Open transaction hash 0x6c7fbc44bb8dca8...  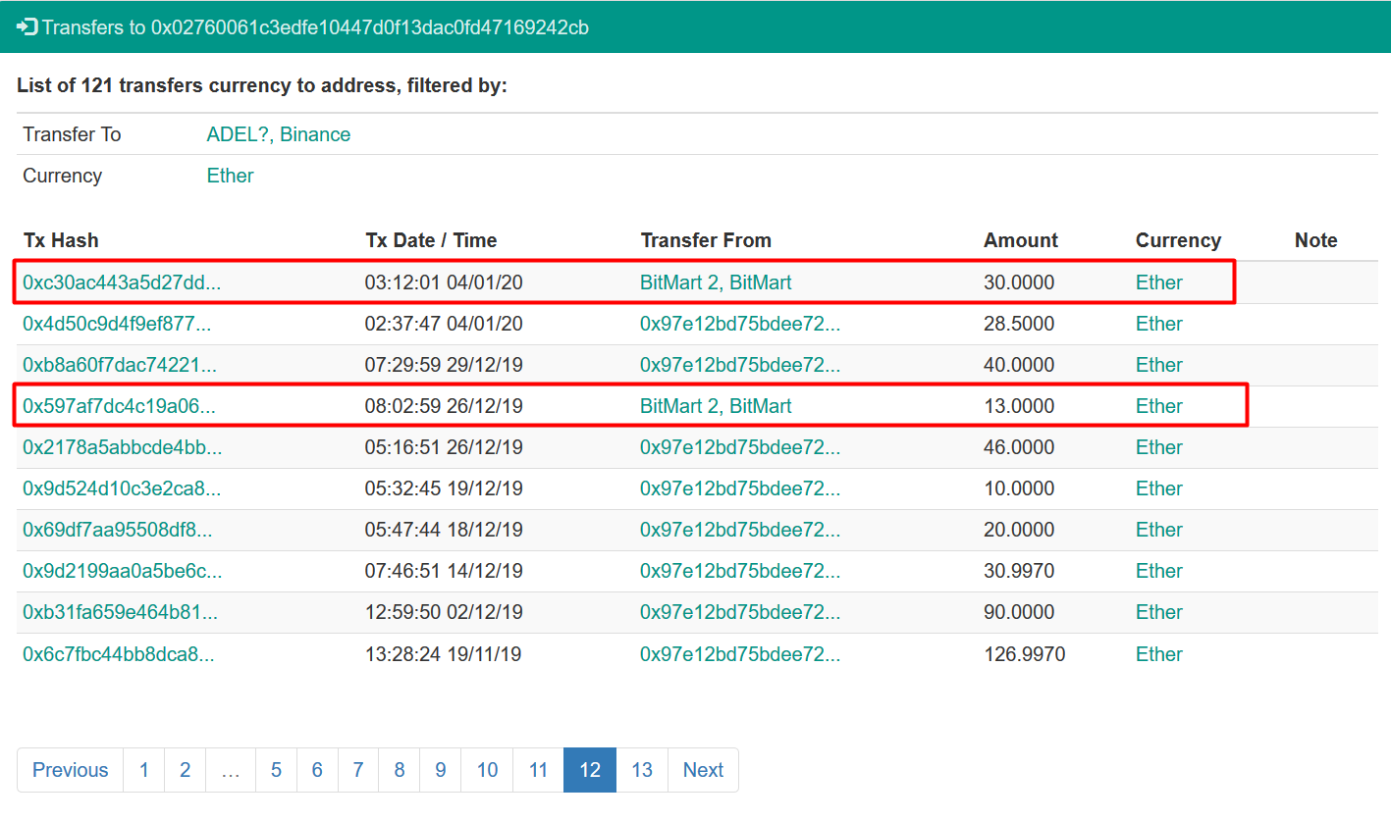pyautogui.click(x=119, y=654)
